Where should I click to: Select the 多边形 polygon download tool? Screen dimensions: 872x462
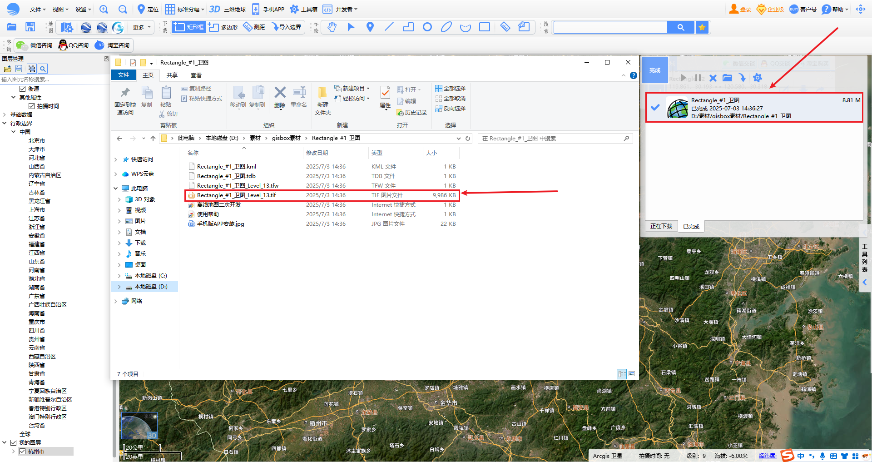click(223, 27)
